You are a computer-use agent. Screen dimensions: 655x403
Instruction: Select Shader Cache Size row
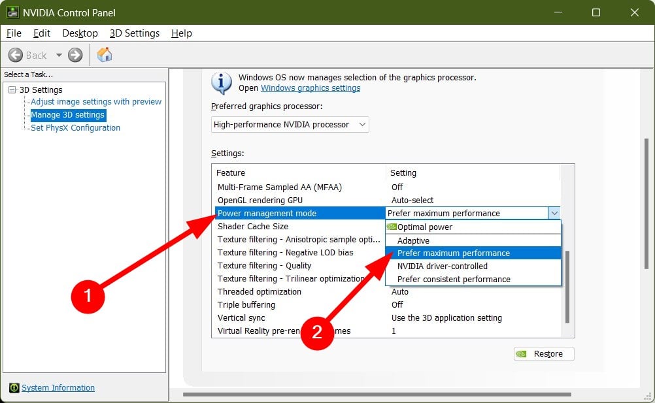[300, 226]
